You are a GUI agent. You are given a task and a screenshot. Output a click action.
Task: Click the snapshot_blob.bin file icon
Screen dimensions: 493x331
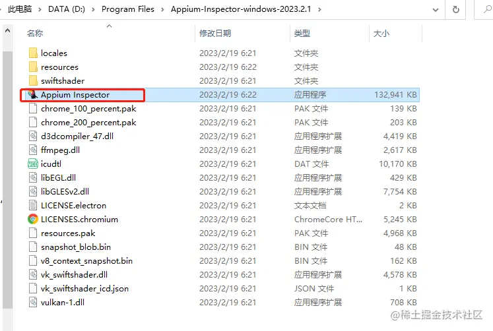[x=33, y=247]
